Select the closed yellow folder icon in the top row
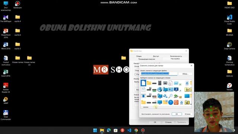This screenshot has height=134, width=238. [149, 83]
